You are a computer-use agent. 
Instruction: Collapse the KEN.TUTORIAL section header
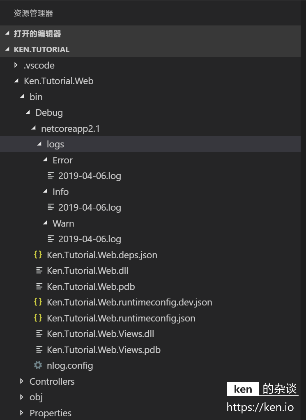[x=7, y=49]
